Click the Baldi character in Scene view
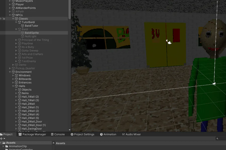This screenshot has height=150, width=226. (x=208, y=75)
